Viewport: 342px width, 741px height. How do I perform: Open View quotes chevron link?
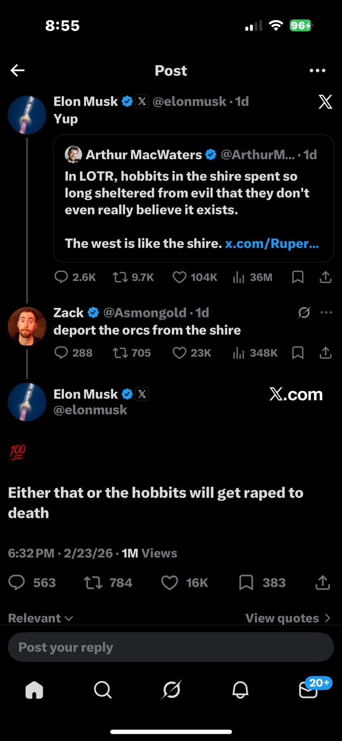click(x=288, y=618)
